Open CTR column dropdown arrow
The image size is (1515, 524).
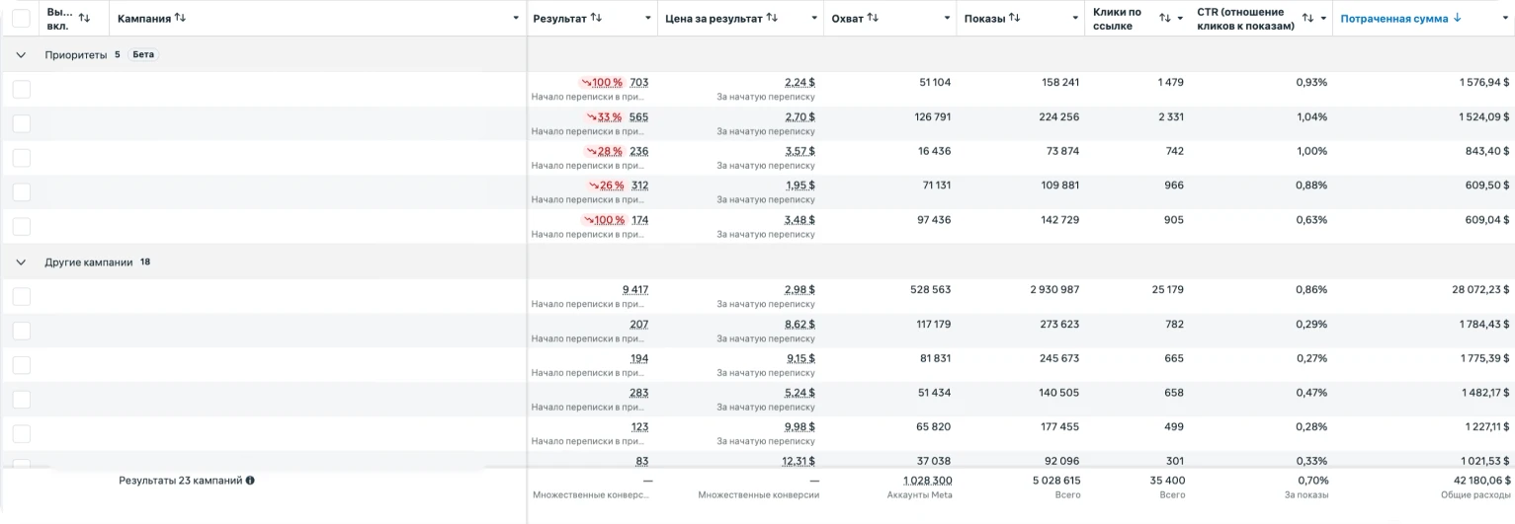coord(1323,19)
